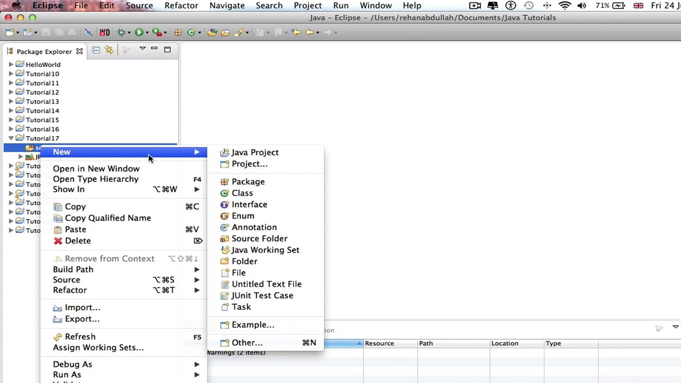Open the New Java Class dropdown arrow

click(x=200, y=32)
